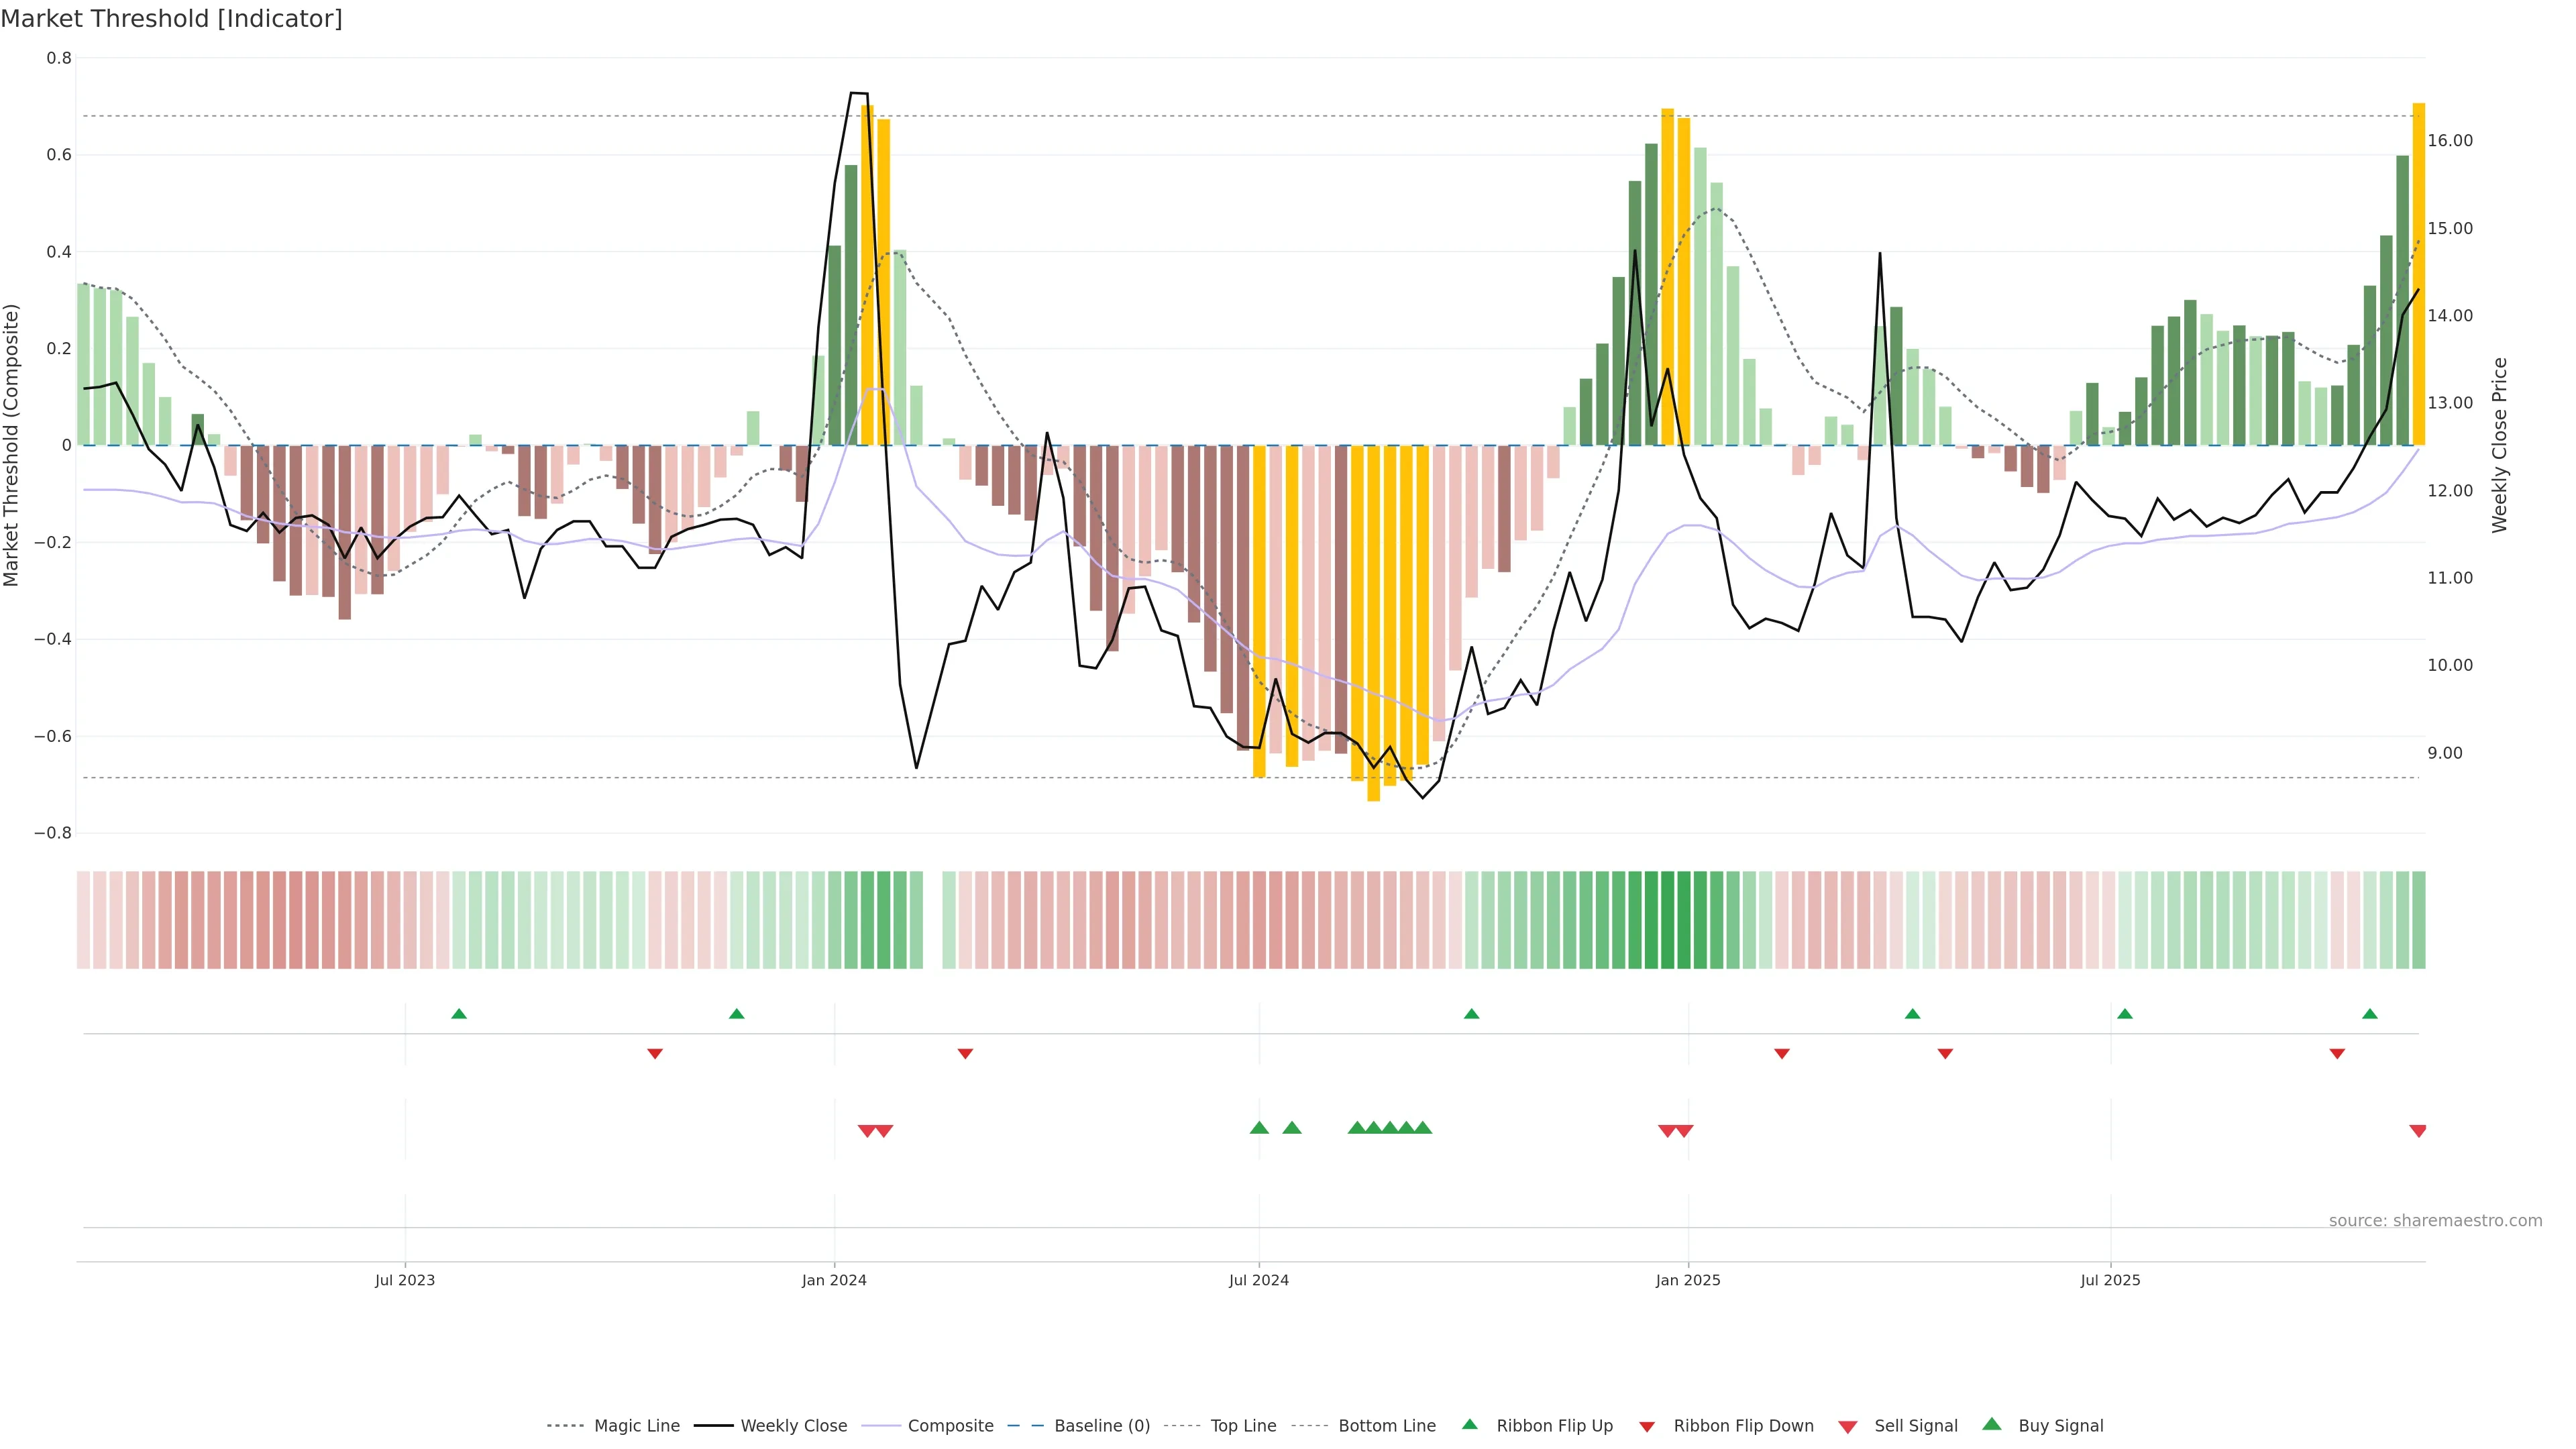The image size is (2576, 1449).
Task: Click the earliest green ribbon flip up marker
Action: click(x=459, y=1014)
